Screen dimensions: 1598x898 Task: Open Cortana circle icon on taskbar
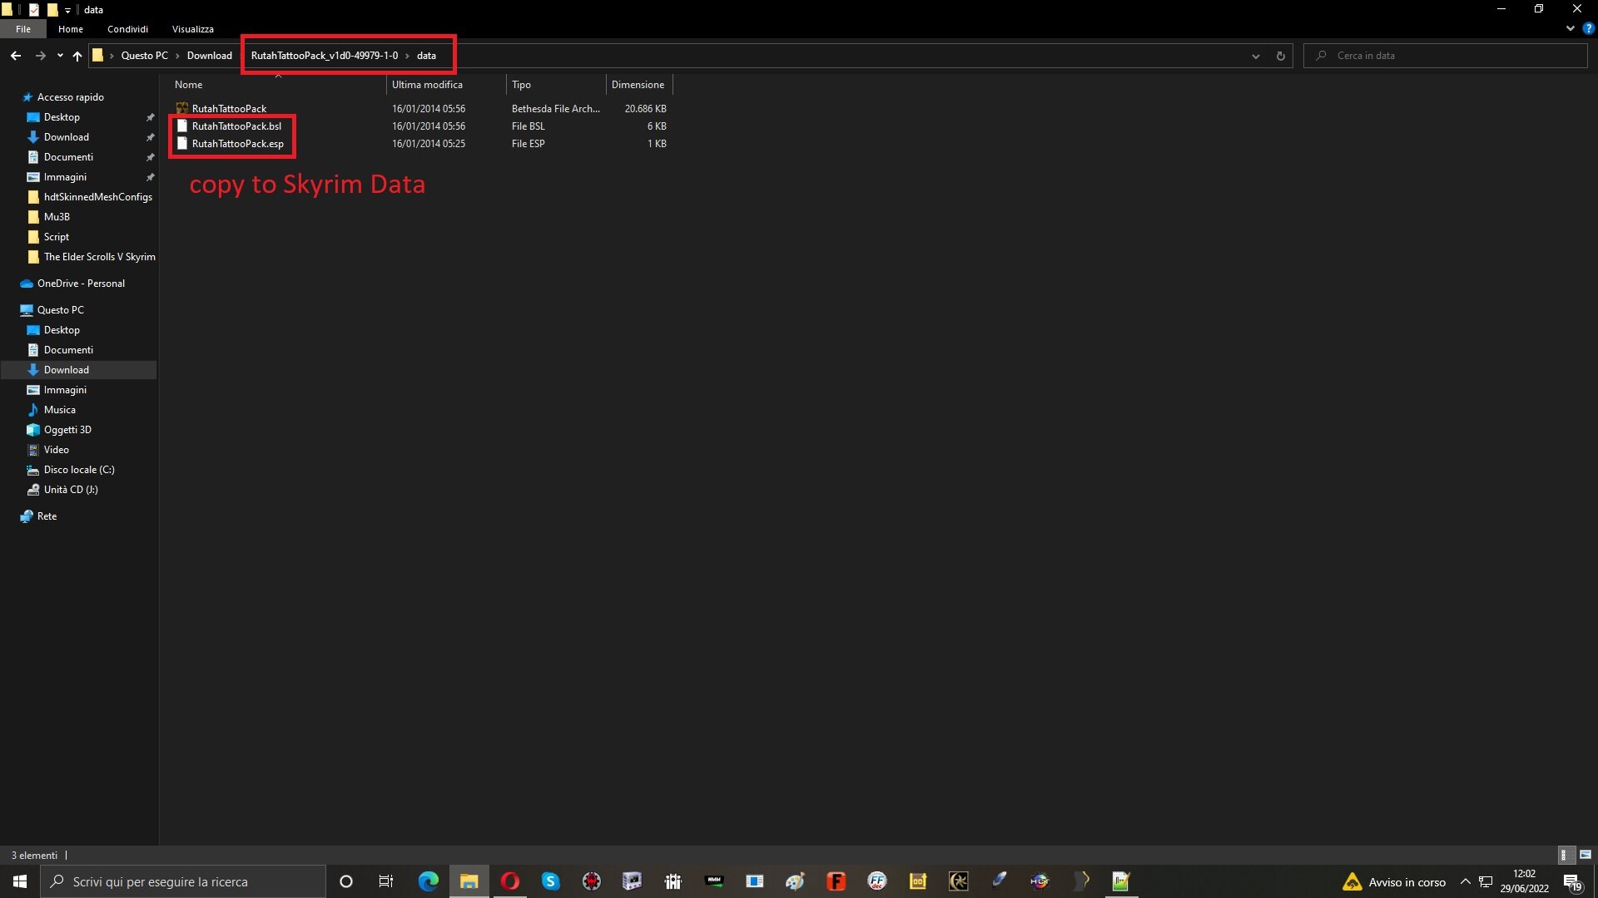coord(346,881)
